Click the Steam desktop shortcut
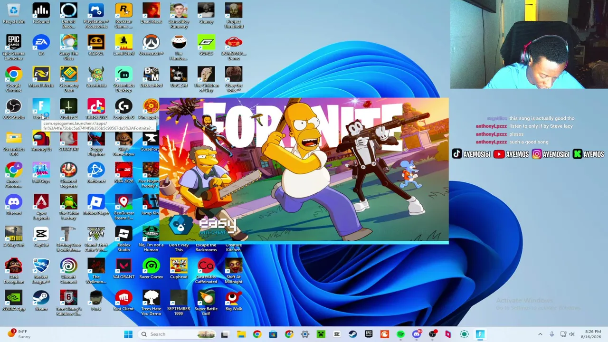Screen dimensions: 608x342 point(41,301)
